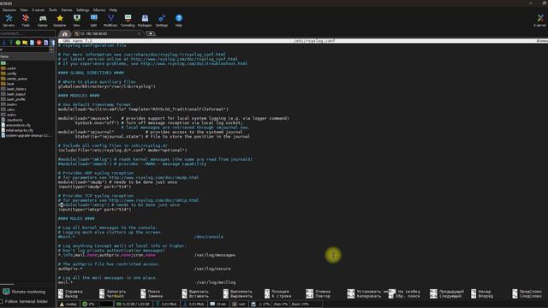548x308 pixels.
Task: Open the View toolbar icon
Action: coord(76,21)
